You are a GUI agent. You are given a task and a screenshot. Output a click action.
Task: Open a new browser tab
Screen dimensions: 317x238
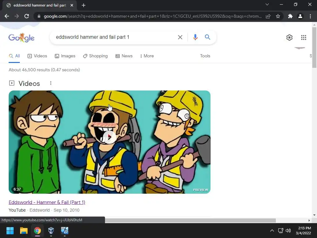click(84, 5)
